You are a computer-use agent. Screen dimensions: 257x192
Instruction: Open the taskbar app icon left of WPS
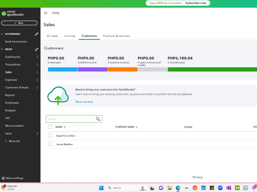[x=187, y=188]
